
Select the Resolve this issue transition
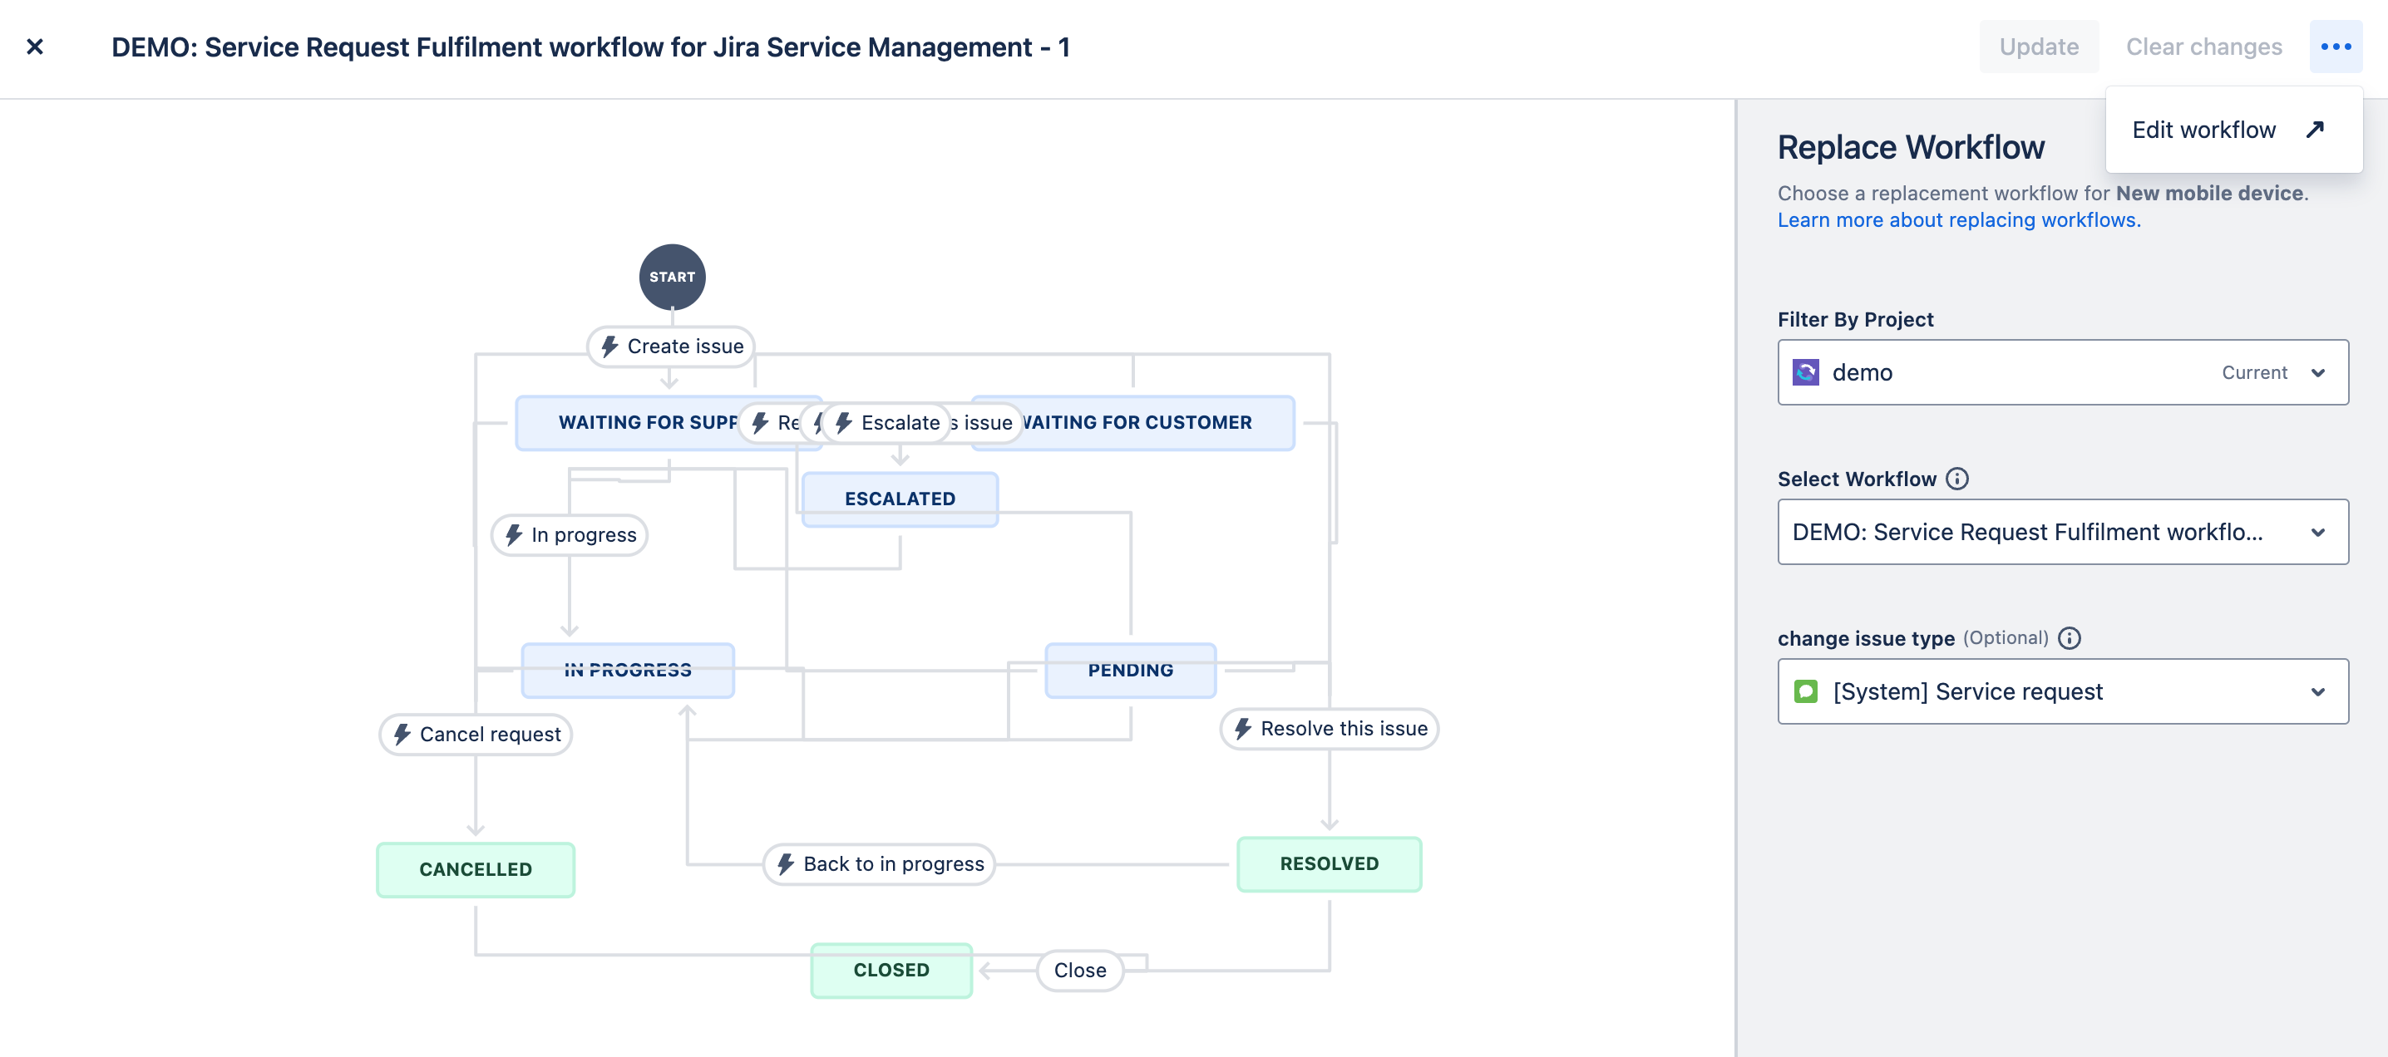pos(1329,729)
